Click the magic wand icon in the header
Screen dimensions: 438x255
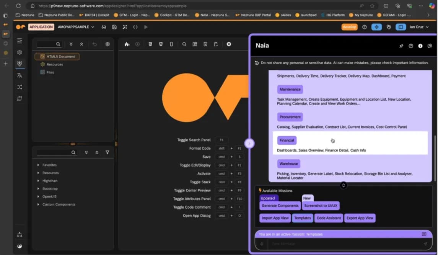coord(125,27)
